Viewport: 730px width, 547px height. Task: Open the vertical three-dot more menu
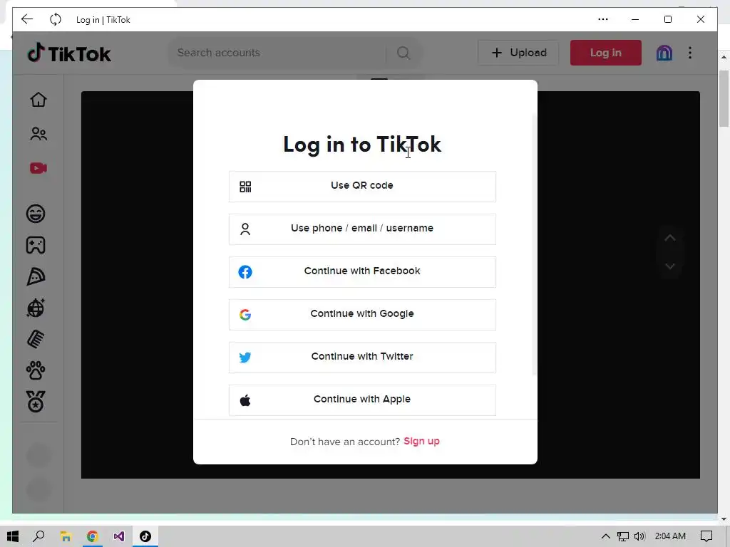(x=690, y=53)
